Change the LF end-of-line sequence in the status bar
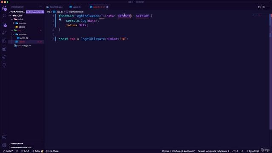The width and height of the screenshot is (272, 153). (242, 151)
